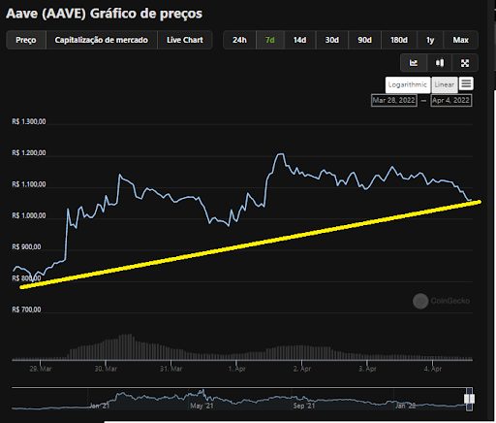Click the R$ 1.300,00 axis label
Image resolution: width=496 pixels, height=423 pixels.
click(x=29, y=121)
